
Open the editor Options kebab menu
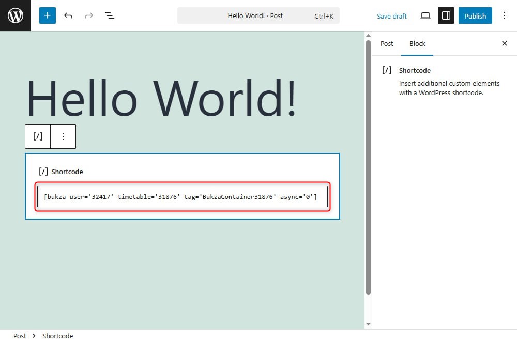505,15
